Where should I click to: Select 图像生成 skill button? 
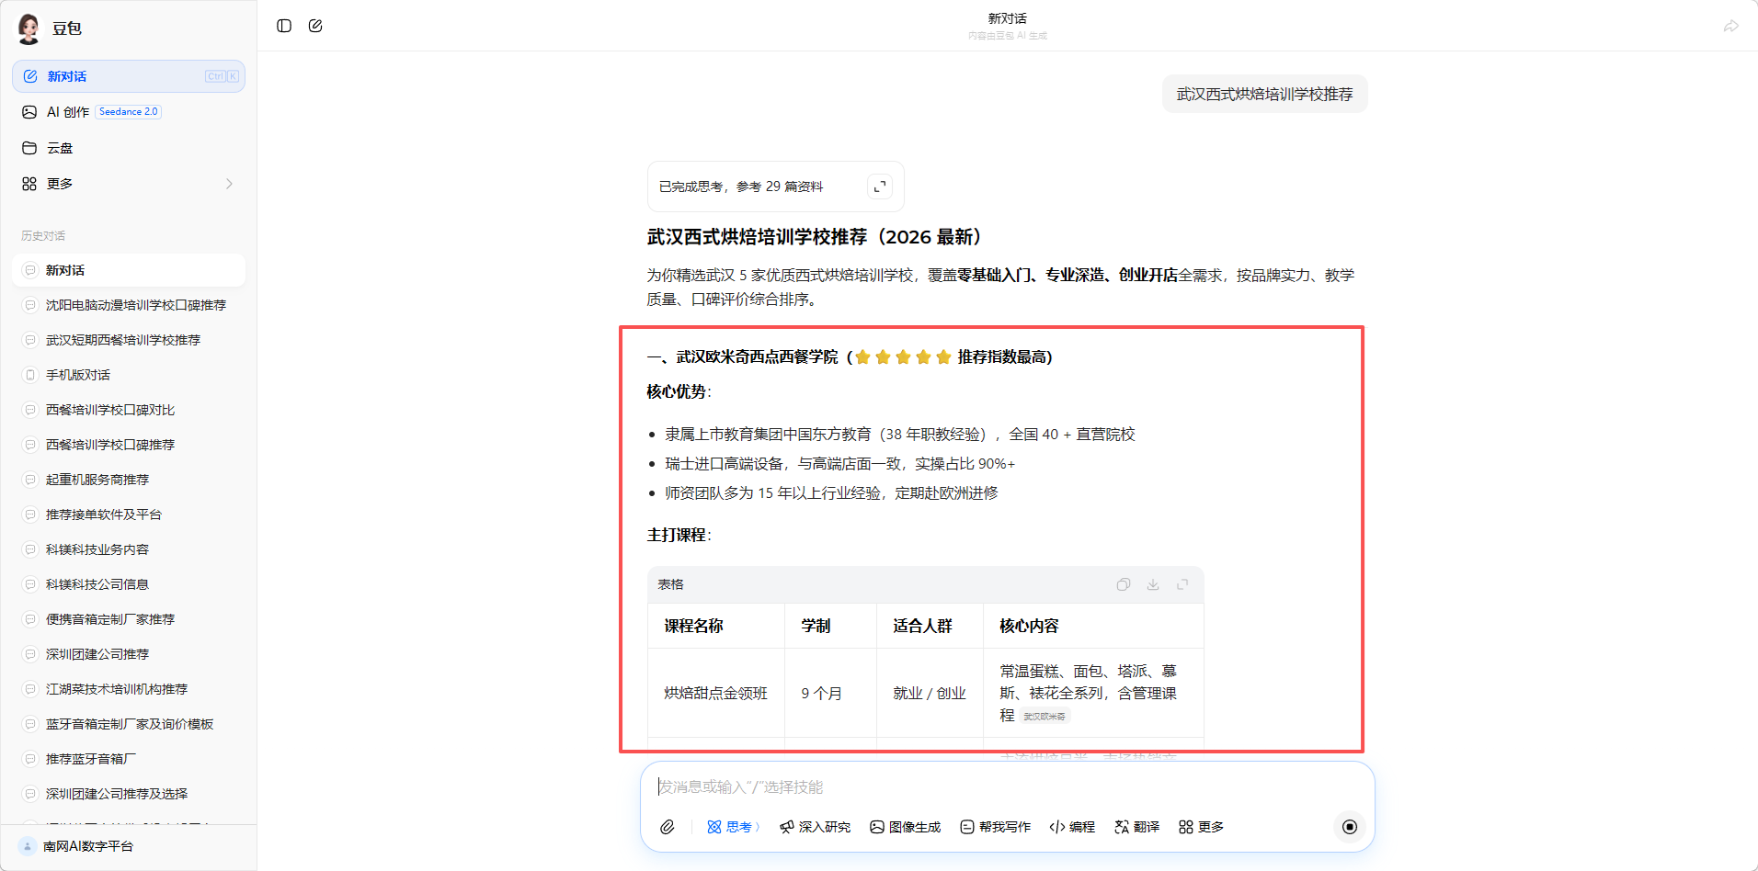click(x=906, y=827)
